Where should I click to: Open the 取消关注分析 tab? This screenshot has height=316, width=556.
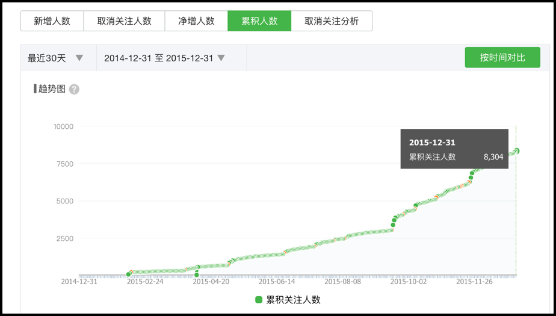point(332,21)
